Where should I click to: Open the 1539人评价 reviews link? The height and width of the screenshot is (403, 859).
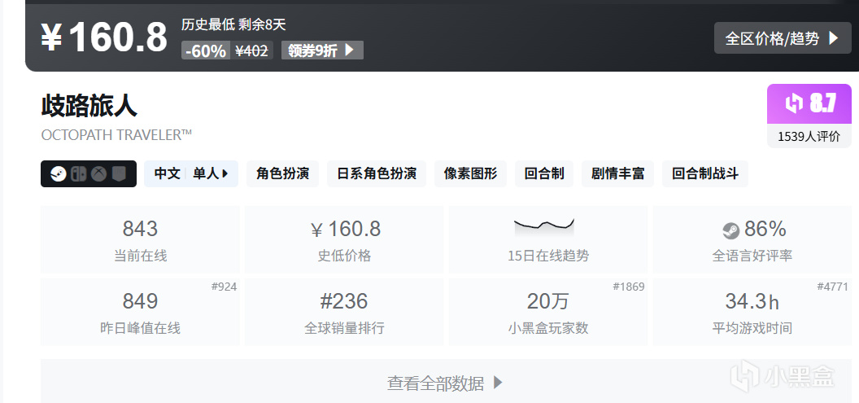[x=809, y=137]
